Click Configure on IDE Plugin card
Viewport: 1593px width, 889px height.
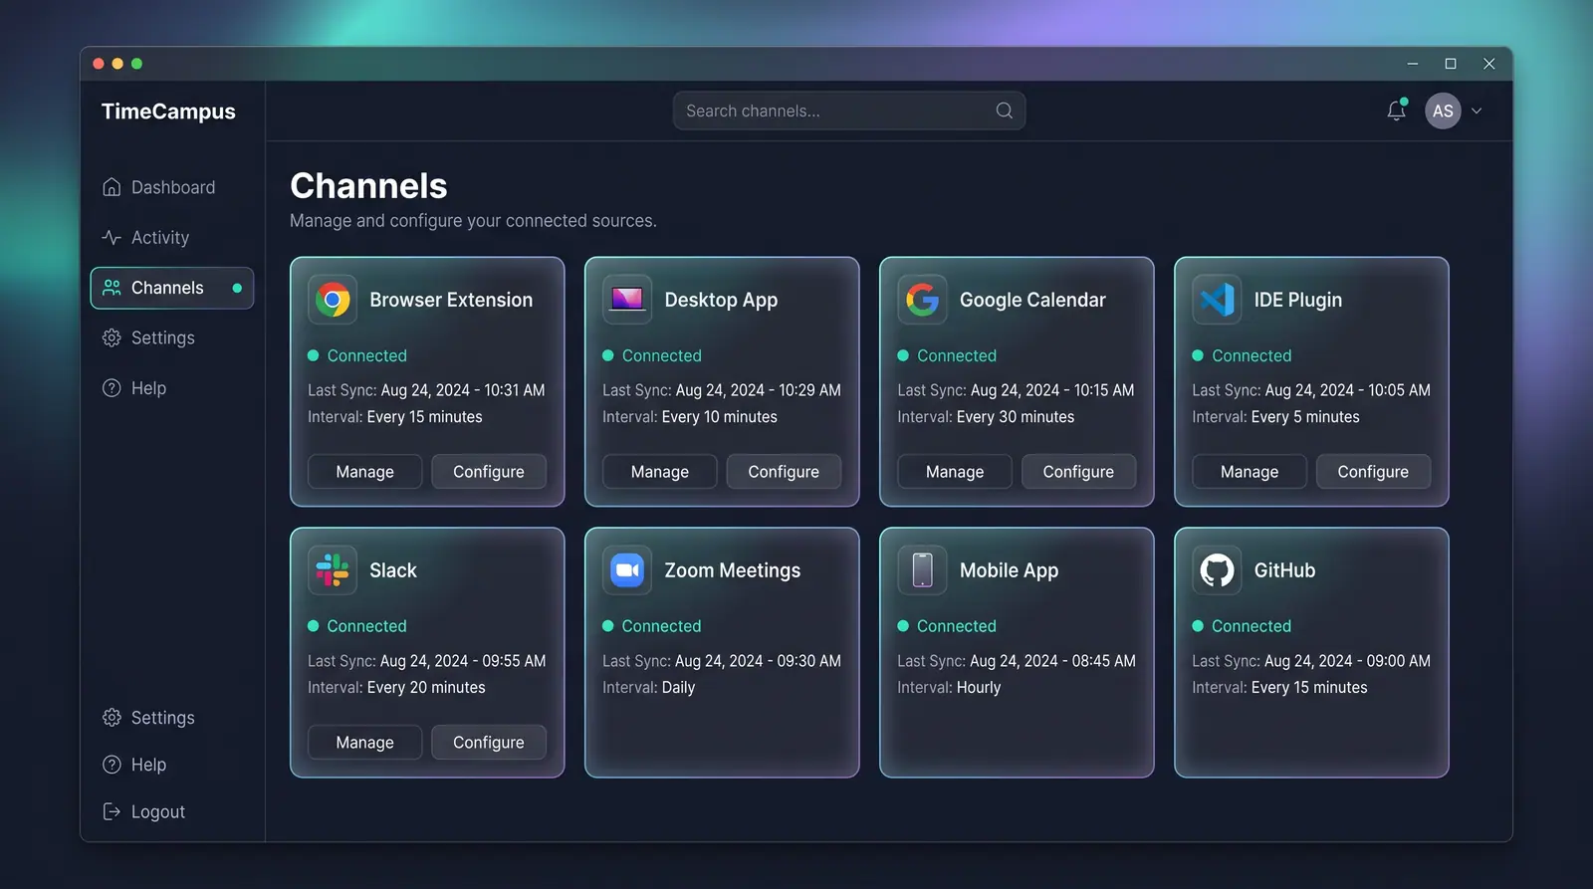[x=1373, y=471]
